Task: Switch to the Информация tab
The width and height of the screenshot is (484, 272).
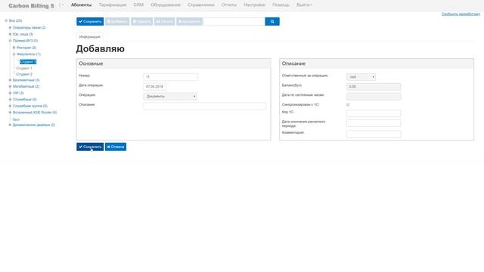Action: (x=90, y=37)
